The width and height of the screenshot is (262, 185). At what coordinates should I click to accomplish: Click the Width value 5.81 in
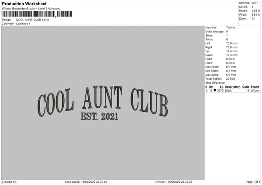point(255,15)
